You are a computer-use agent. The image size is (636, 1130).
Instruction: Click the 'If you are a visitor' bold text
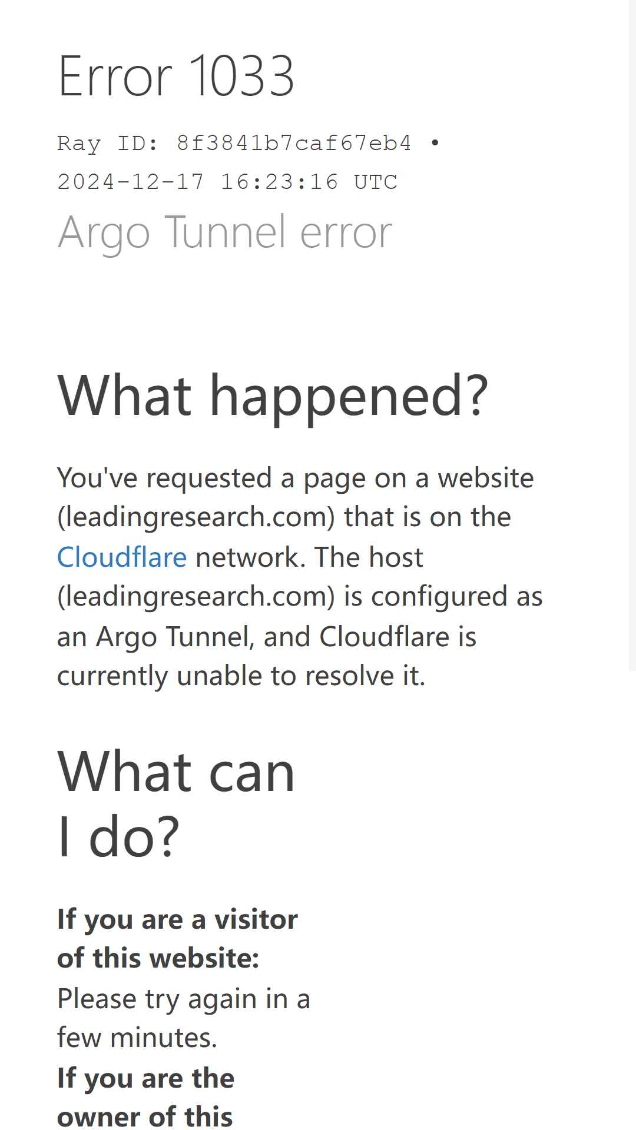click(177, 919)
